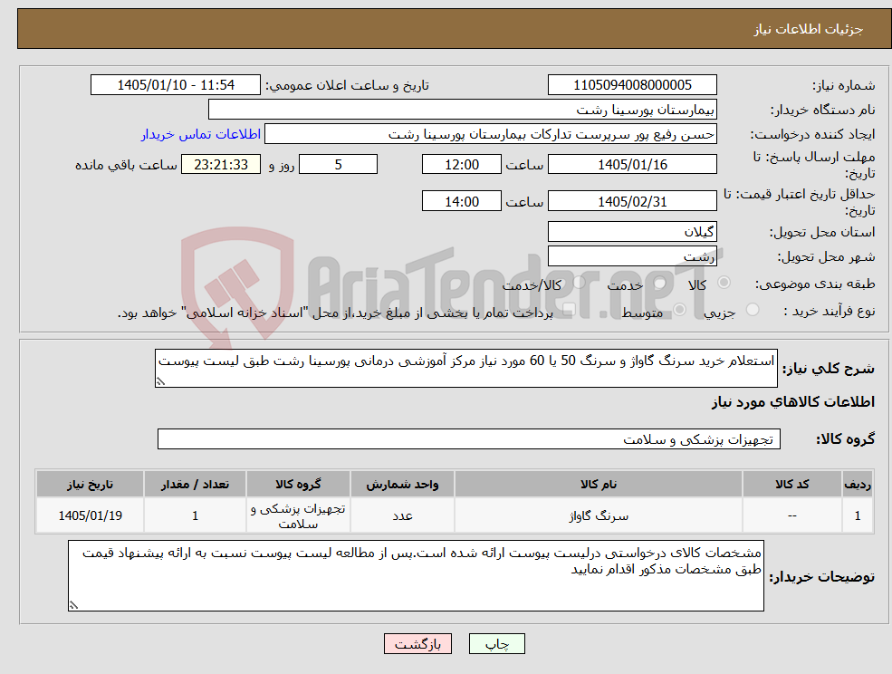The width and height of the screenshot is (892, 674).
Task: Click the request creator field حسن رفیع پور
Action: tap(490, 134)
